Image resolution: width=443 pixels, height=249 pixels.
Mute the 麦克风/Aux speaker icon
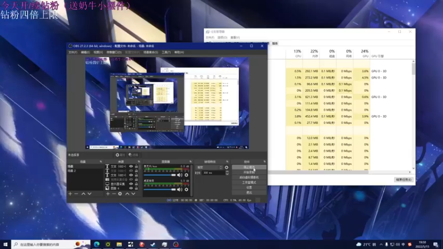[179, 175]
